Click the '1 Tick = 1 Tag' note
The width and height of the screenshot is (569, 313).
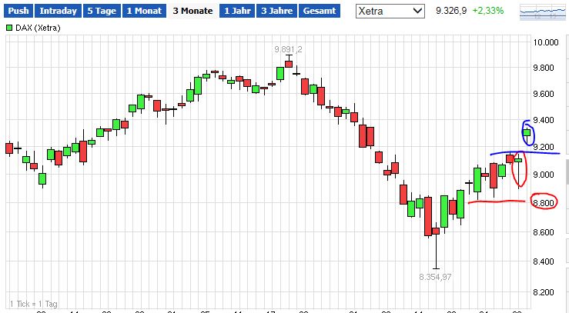(33, 304)
